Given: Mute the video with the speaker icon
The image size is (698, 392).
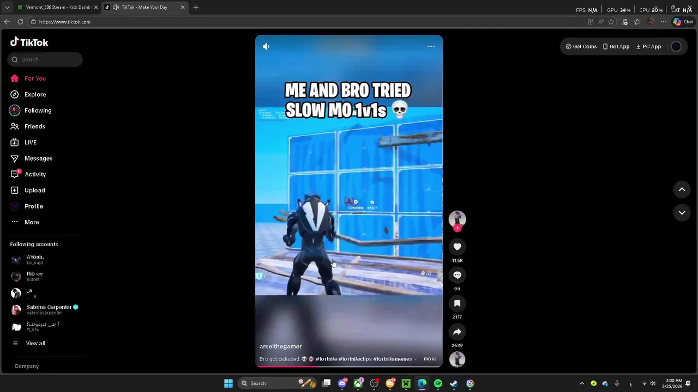Looking at the screenshot, I should click(266, 46).
